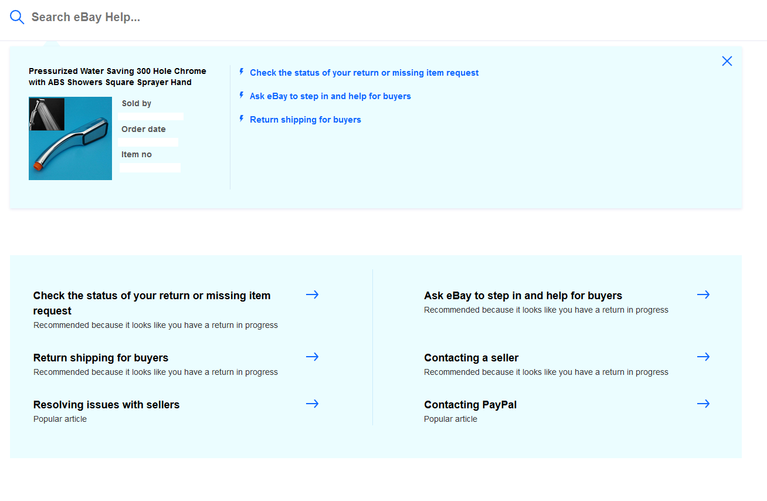Open the Pressurized Water Saving item title

coord(117,77)
